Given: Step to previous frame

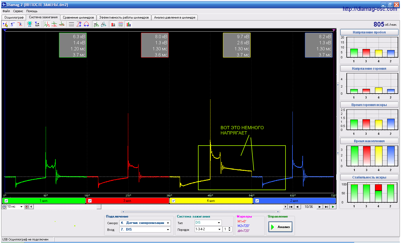Looking at the screenshot, I should (x=297, y=207).
